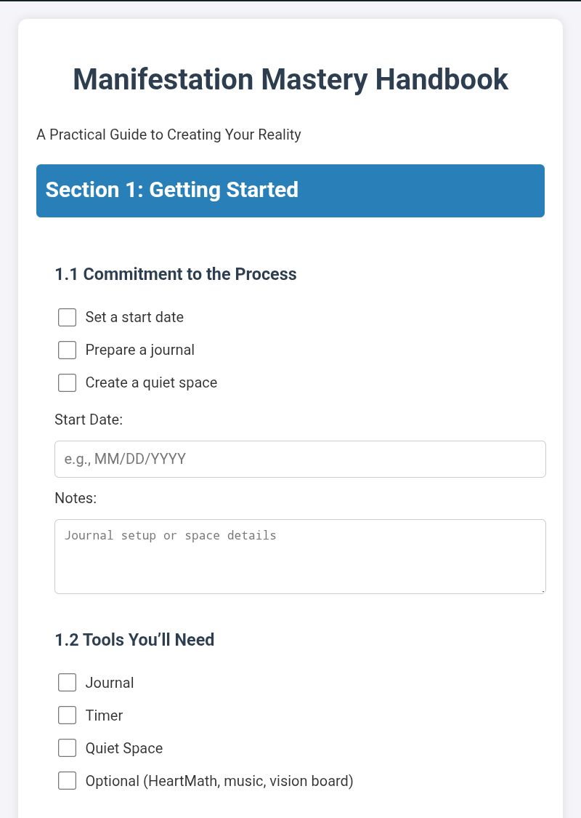Check the Journal checkbox under Tools
The height and width of the screenshot is (818, 581).
pos(68,682)
